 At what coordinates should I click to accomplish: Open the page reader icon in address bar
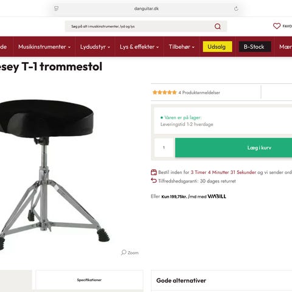click(x=57, y=9)
